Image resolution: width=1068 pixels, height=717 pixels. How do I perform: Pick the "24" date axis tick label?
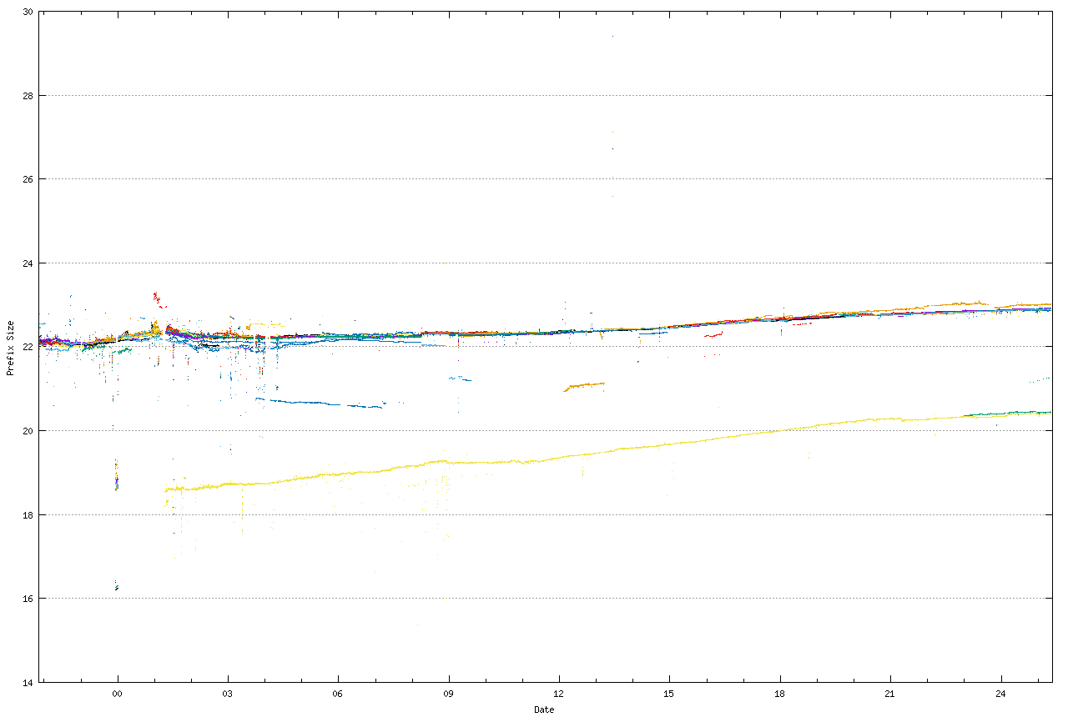pos(1000,694)
